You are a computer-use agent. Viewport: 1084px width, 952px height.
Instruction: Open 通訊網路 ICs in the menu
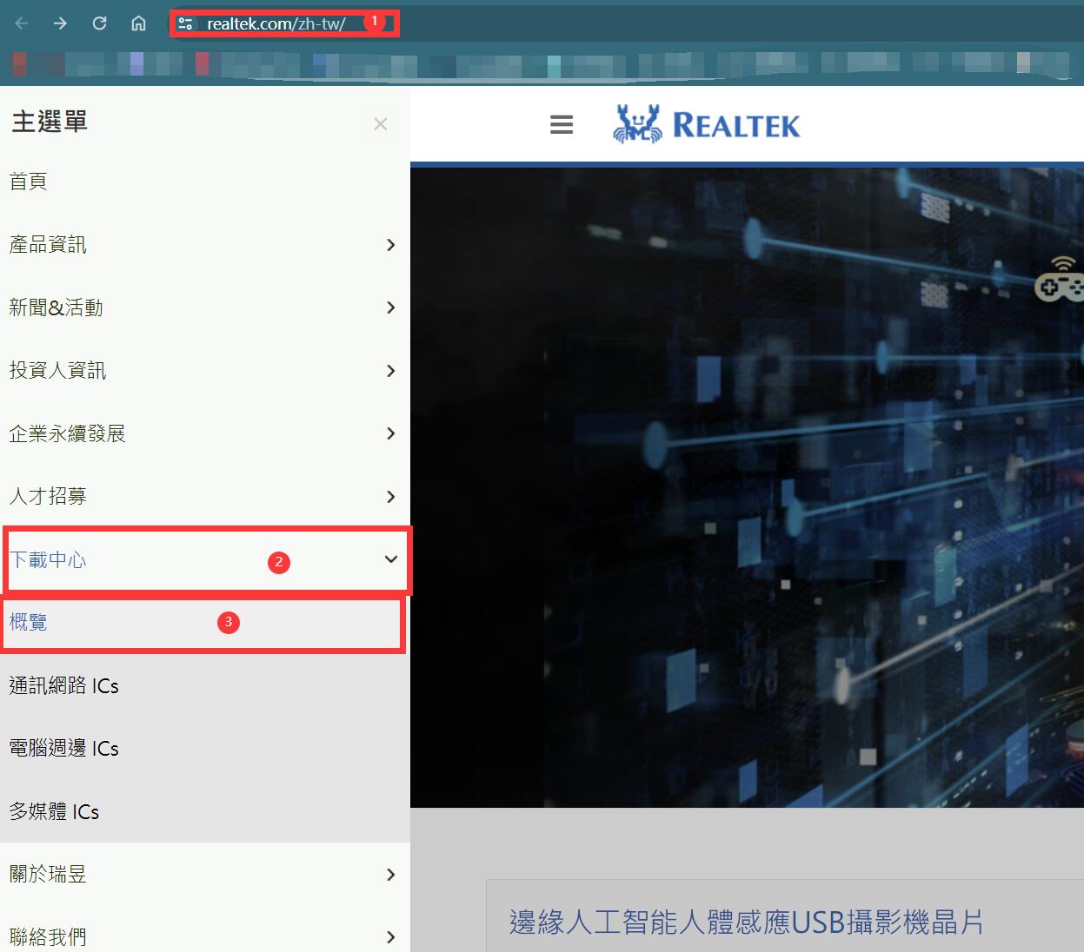click(63, 685)
